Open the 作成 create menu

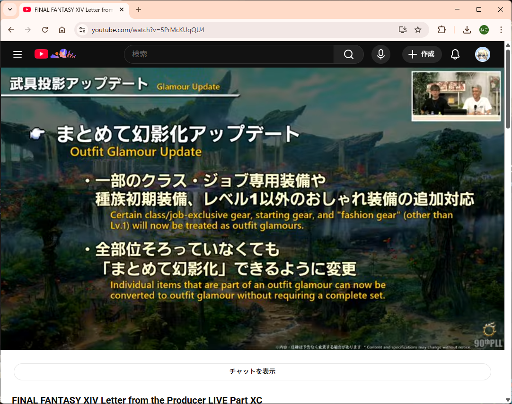tap(422, 54)
